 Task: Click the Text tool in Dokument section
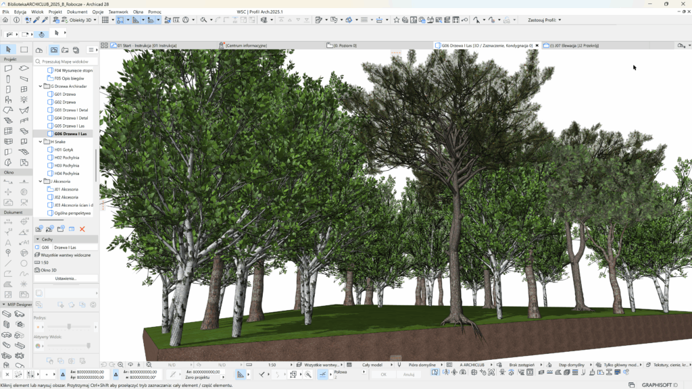(x=8, y=242)
